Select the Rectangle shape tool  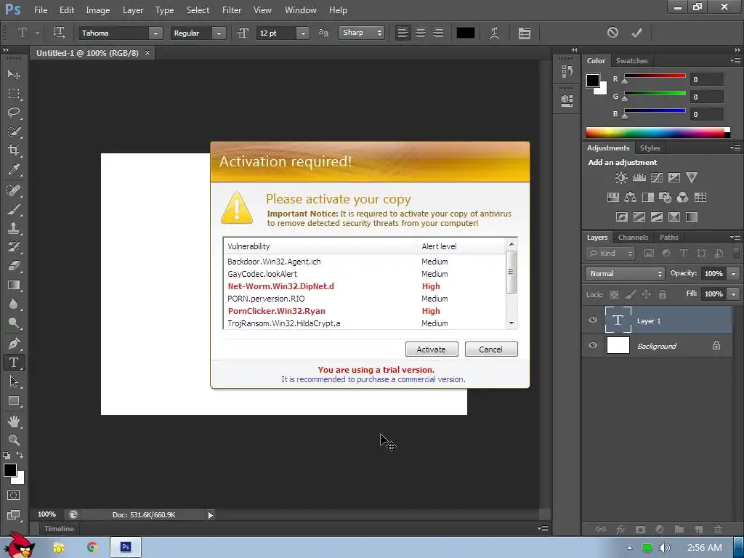point(14,401)
